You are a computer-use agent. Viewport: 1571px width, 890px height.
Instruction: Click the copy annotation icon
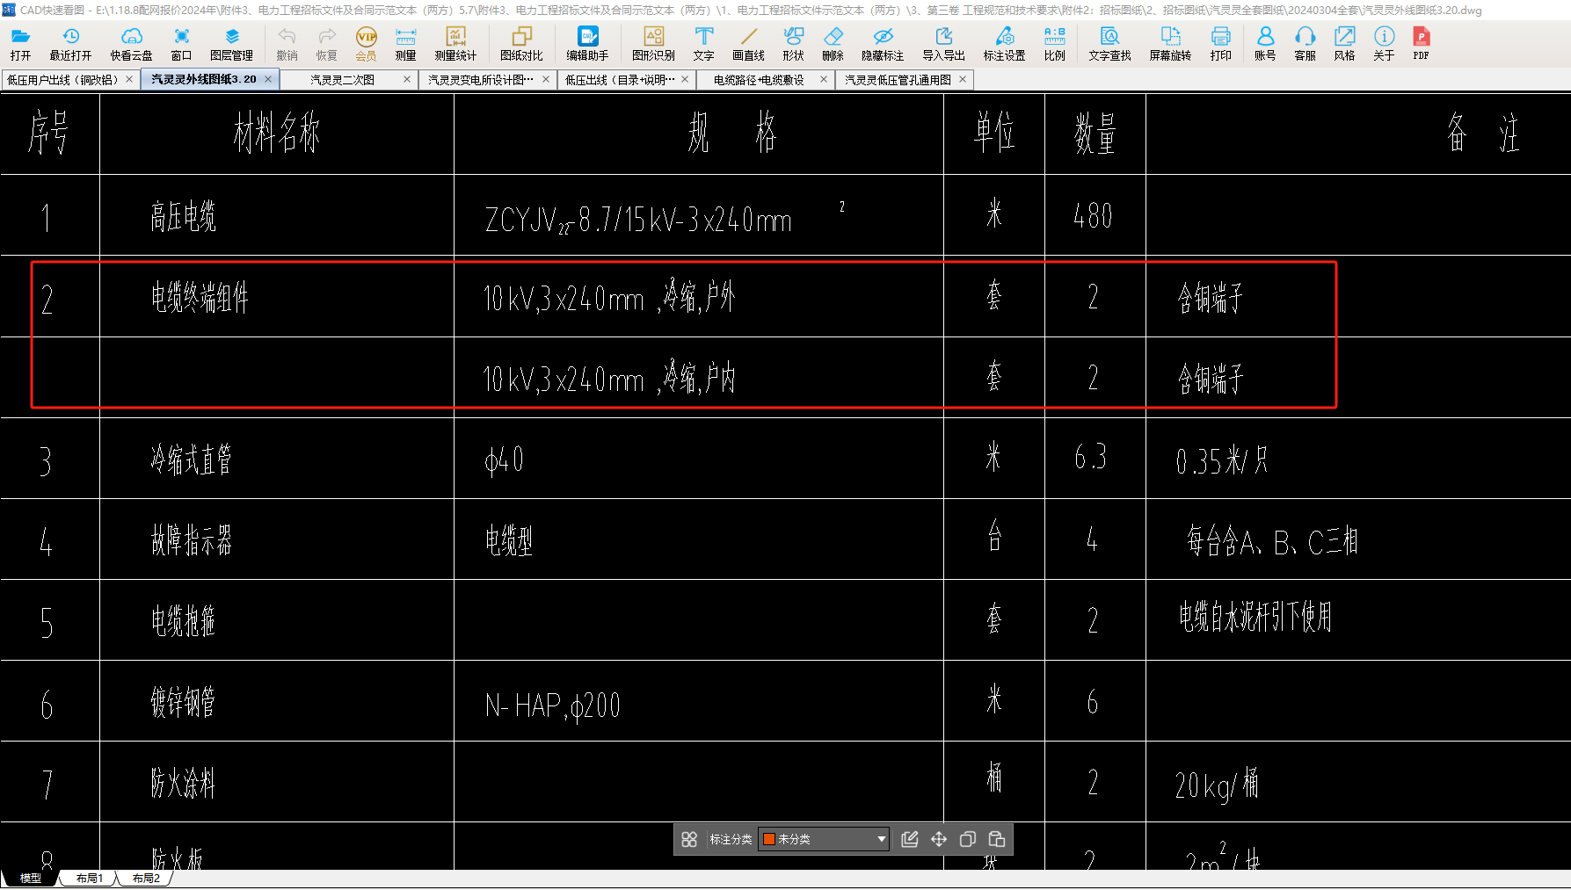click(968, 839)
